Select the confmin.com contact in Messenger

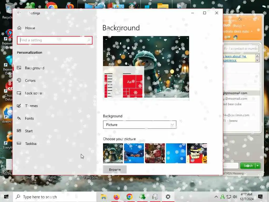(236, 115)
